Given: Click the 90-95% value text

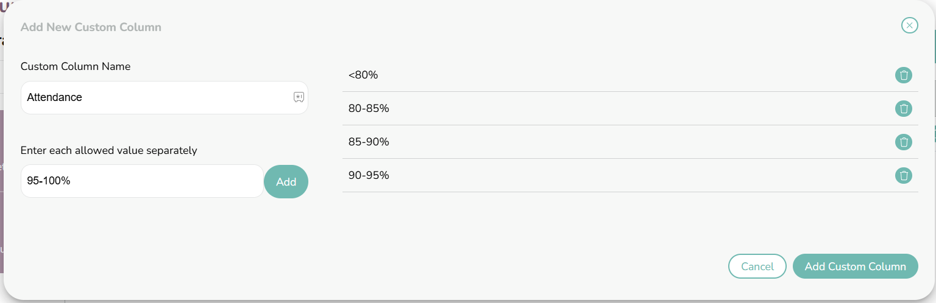Looking at the screenshot, I should [369, 175].
